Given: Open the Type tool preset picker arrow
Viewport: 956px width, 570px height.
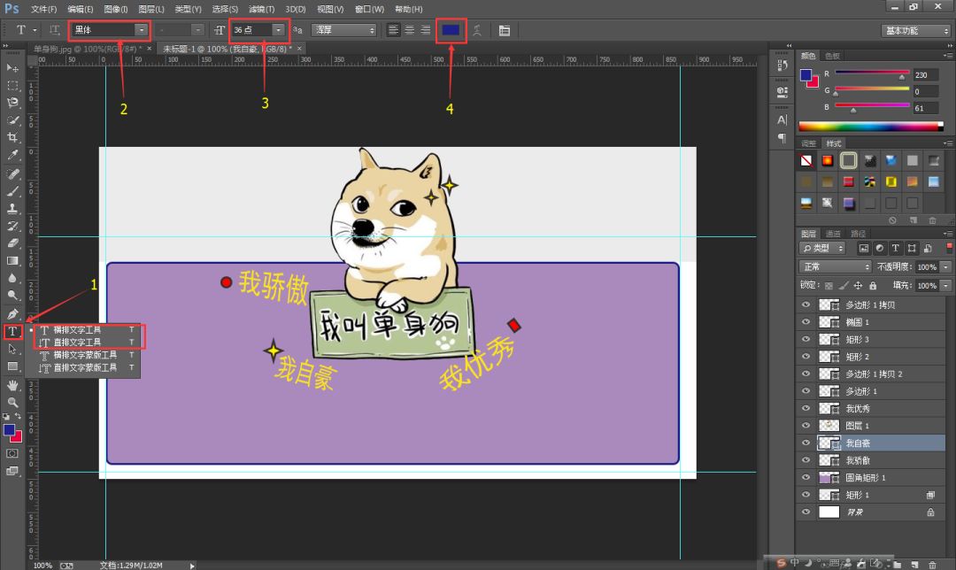Looking at the screenshot, I should click(x=35, y=30).
